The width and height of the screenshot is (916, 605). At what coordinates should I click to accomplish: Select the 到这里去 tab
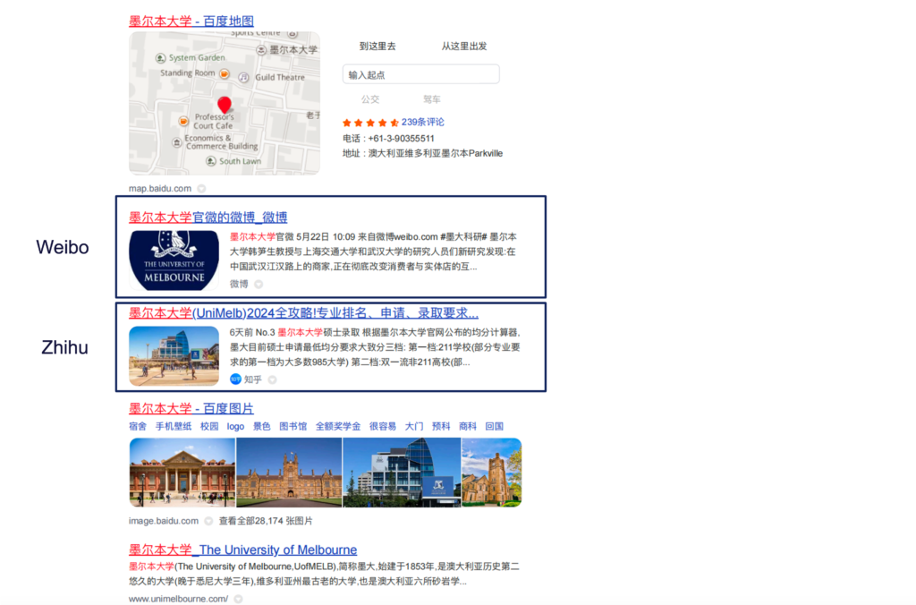click(377, 47)
